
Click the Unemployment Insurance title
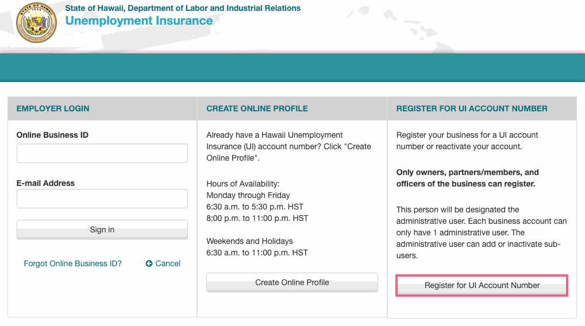pyautogui.click(x=139, y=21)
